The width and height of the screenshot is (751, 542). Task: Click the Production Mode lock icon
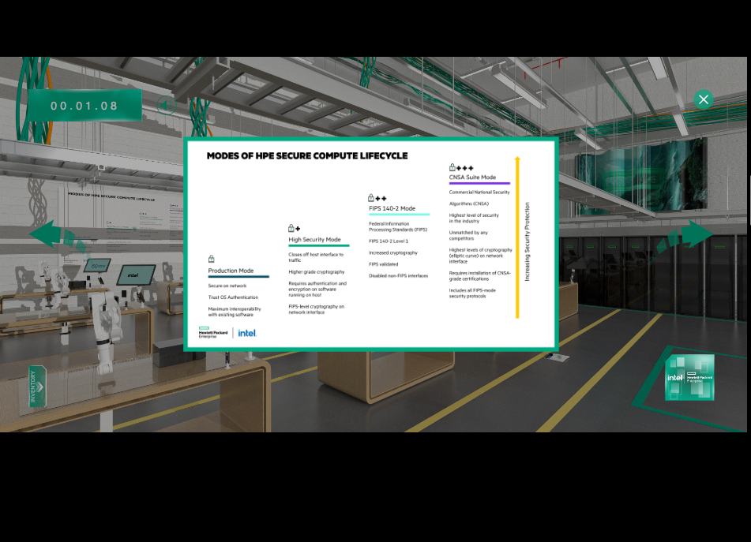pos(212,259)
